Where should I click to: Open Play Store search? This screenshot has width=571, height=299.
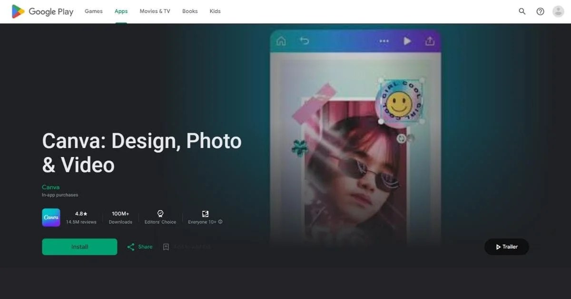522,10
